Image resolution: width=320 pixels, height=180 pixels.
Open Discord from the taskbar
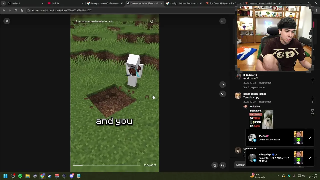[x=72, y=176]
